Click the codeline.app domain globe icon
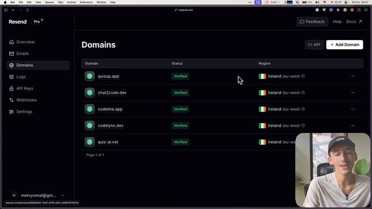This screenshot has width=372, height=209. pos(90,109)
